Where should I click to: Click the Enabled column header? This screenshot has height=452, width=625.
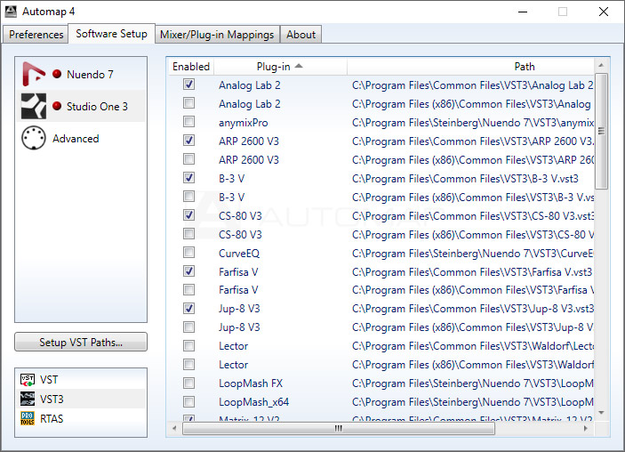click(x=191, y=66)
